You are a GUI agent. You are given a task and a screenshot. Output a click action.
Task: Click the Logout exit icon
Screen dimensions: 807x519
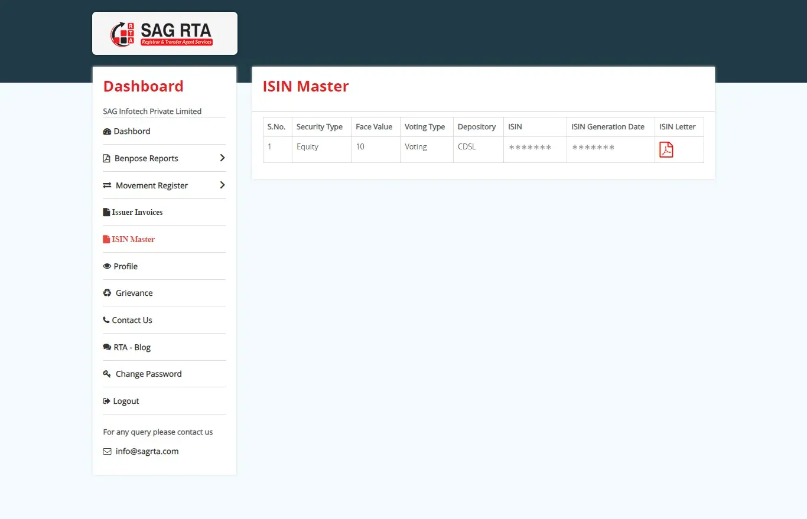[x=106, y=402]
